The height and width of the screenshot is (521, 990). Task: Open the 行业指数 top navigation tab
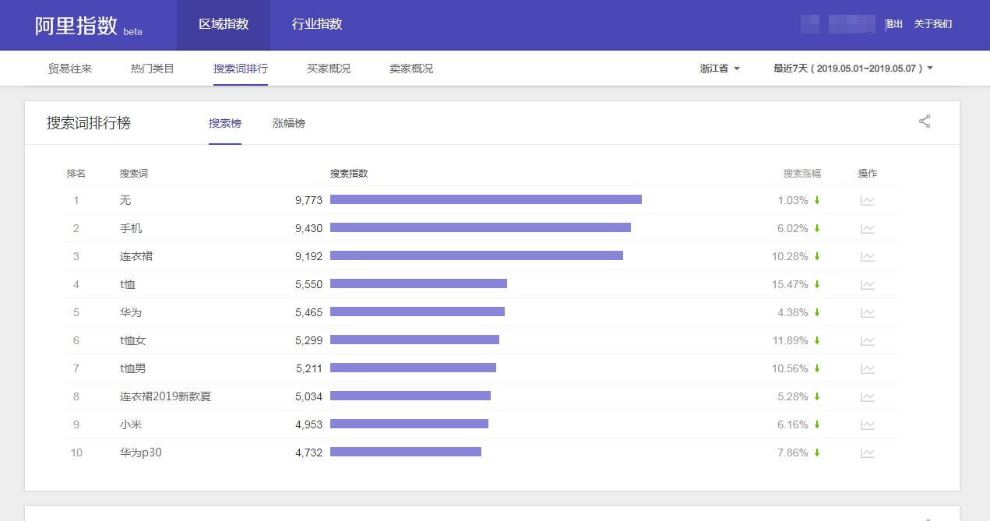pyautogui.click(x=317, y=24)
